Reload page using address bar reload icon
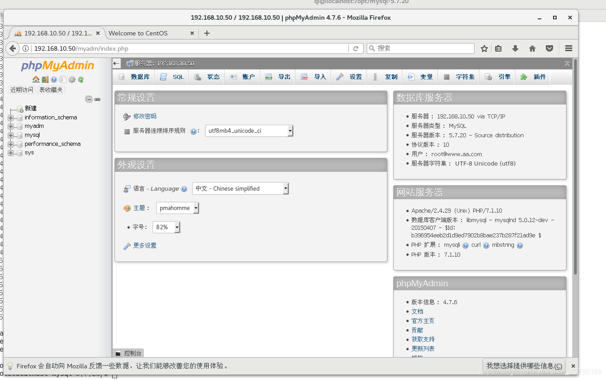Viewport: 606px width, 380px height. pyautogui.click(x=356, y=48)
